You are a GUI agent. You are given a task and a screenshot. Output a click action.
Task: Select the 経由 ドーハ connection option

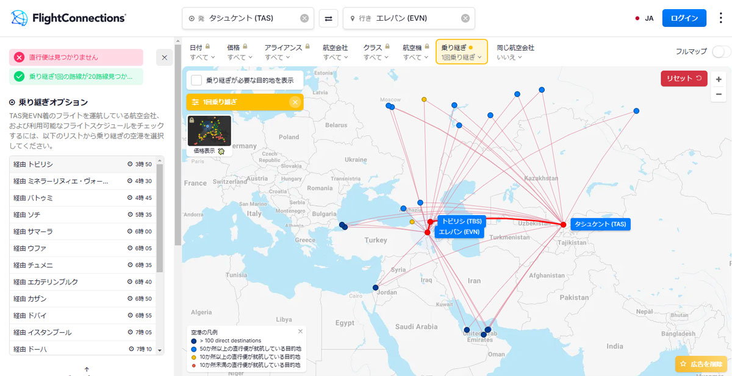pyautogui.click(x=83, y=349)
